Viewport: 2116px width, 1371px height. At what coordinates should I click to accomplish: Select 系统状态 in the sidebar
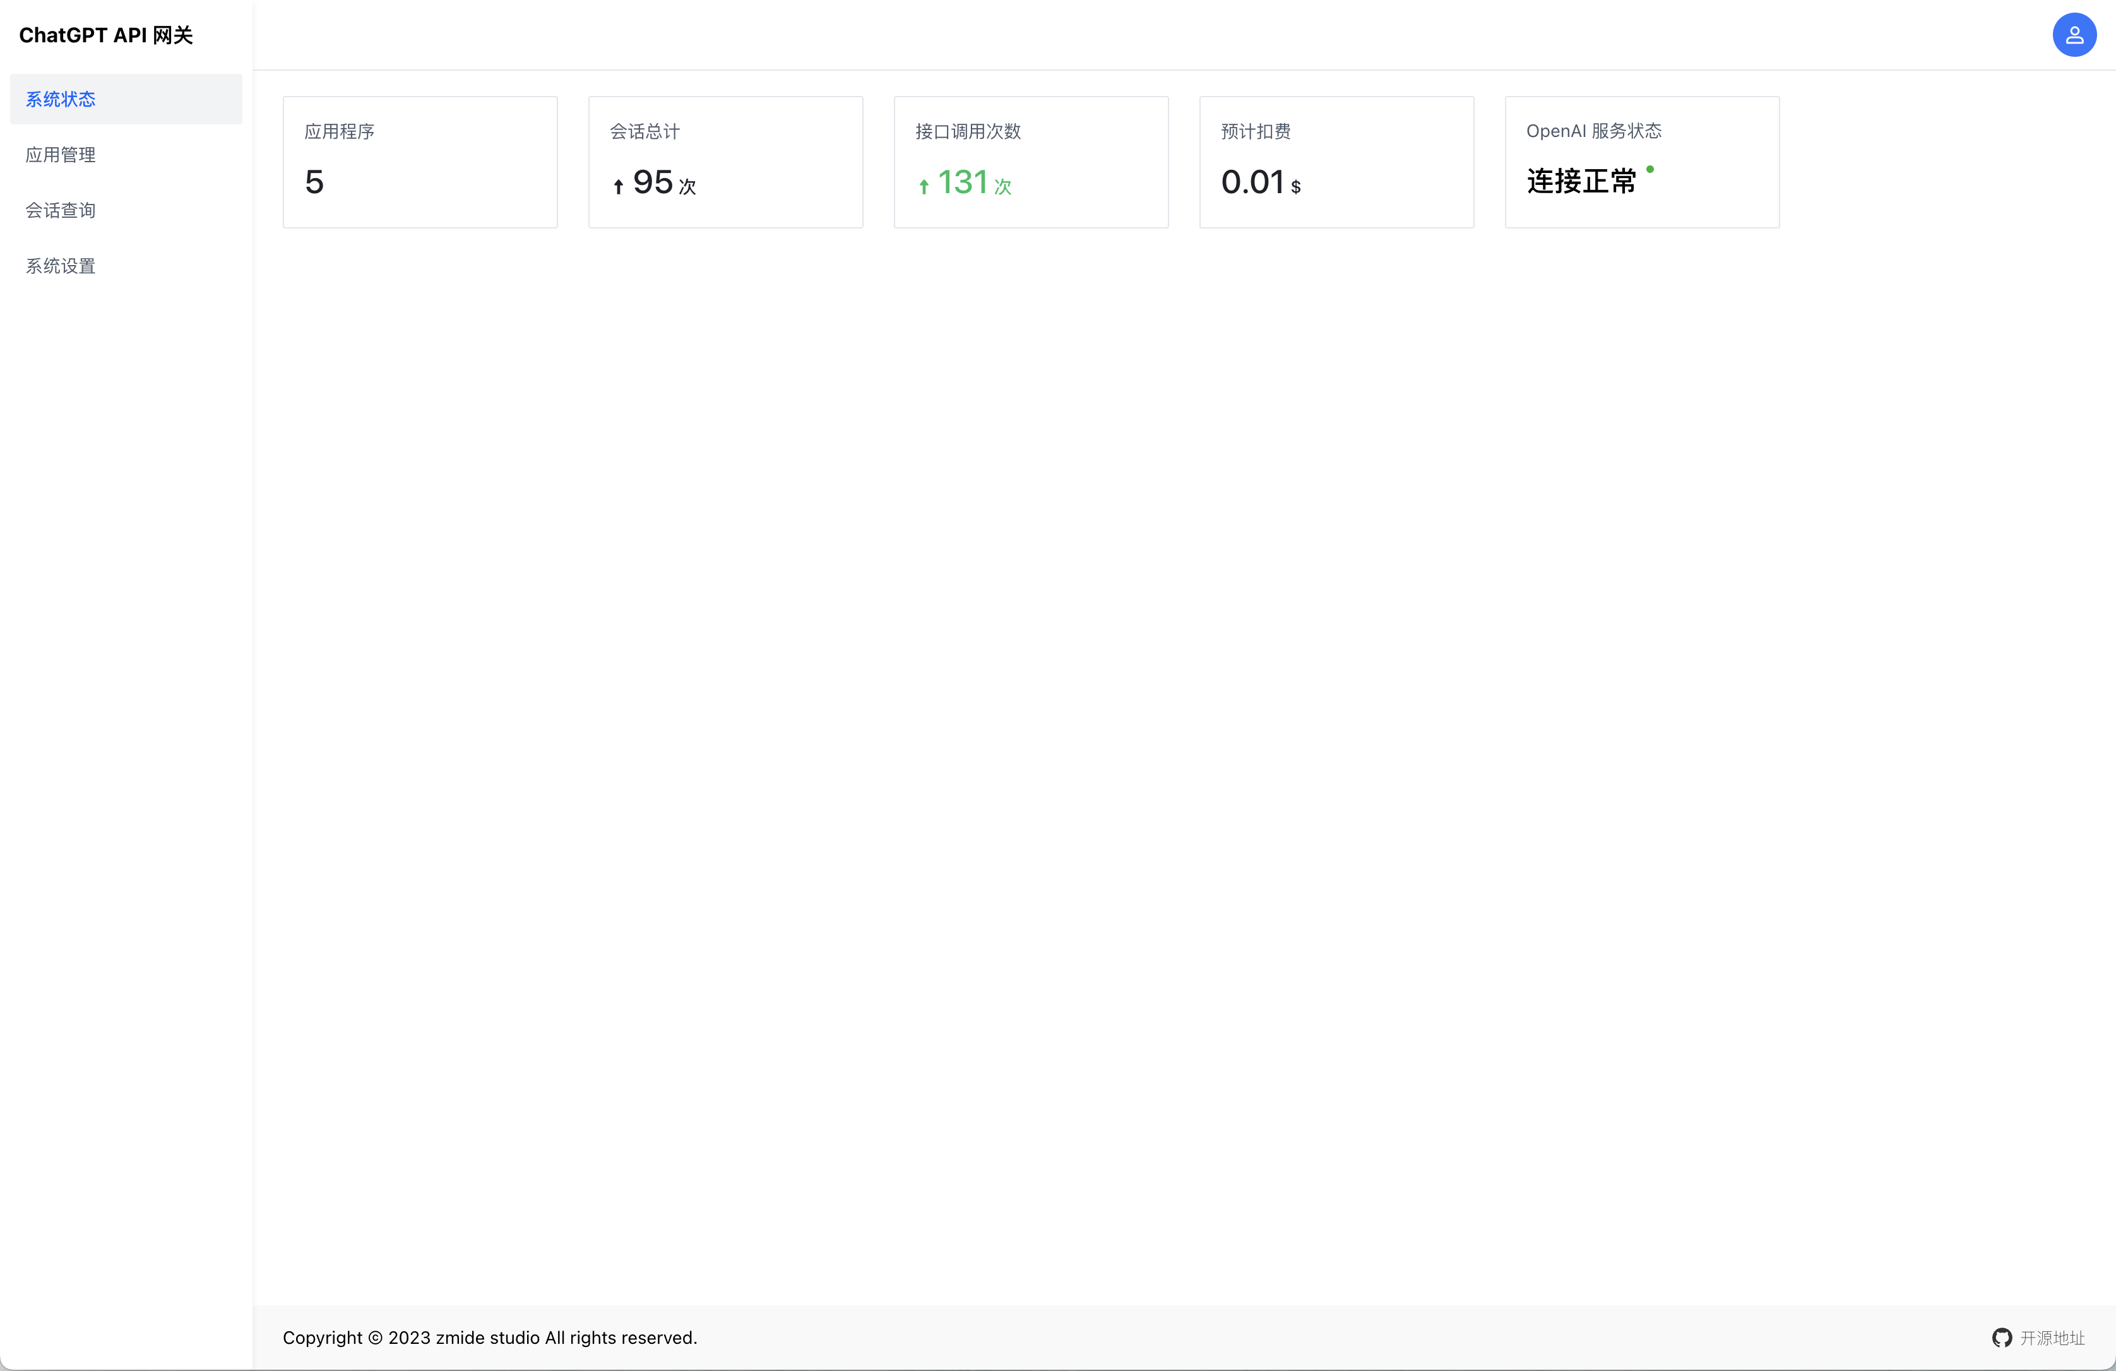click(x=61, y=98)
